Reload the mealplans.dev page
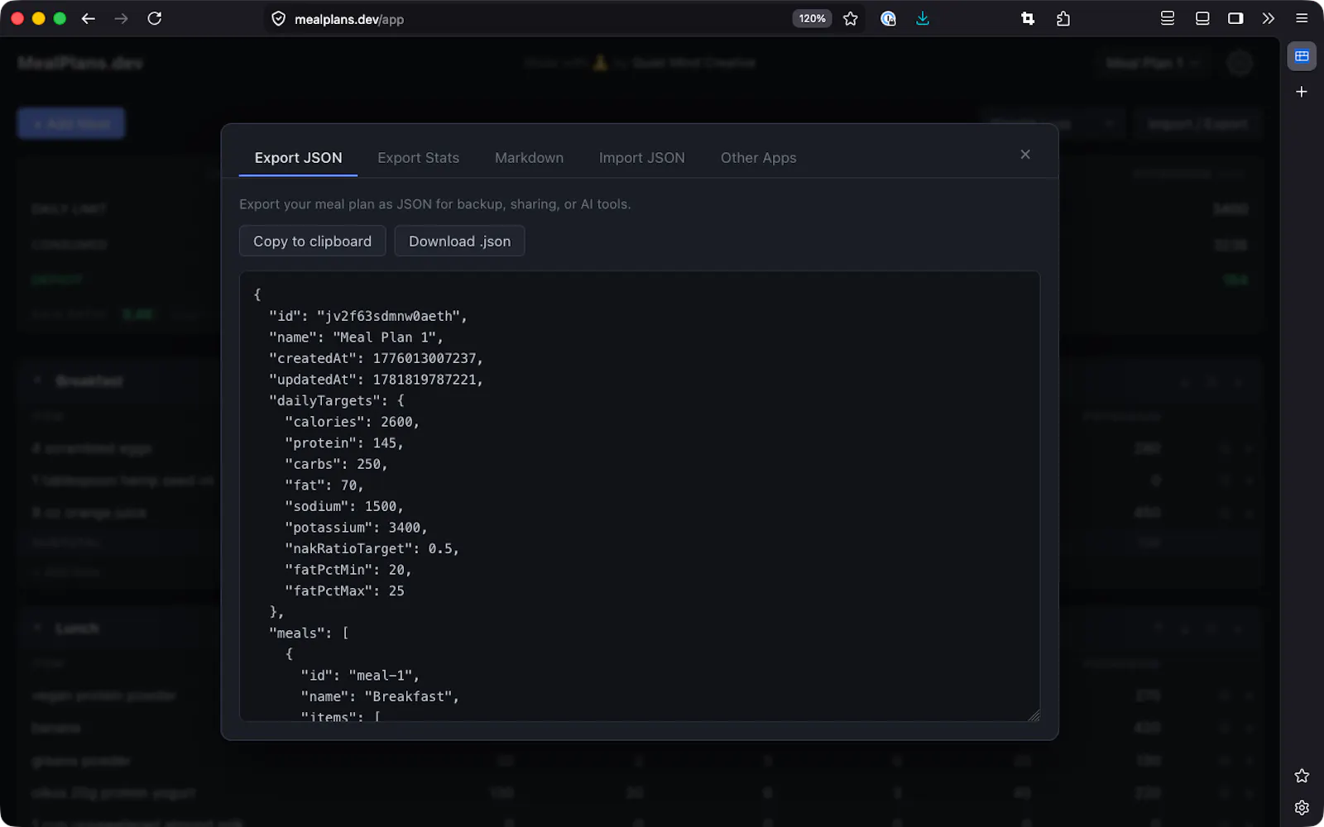The width and height of the screenshot is (1324, 827). (x=155, y=18)
